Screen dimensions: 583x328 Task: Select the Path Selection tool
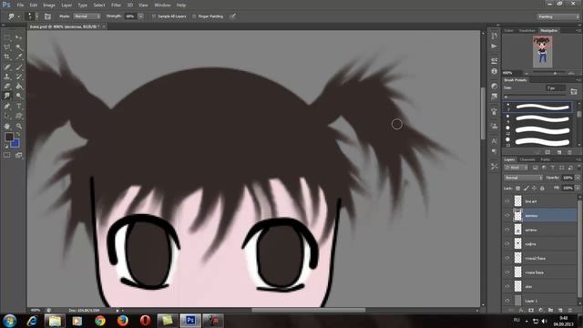(7, 116)
